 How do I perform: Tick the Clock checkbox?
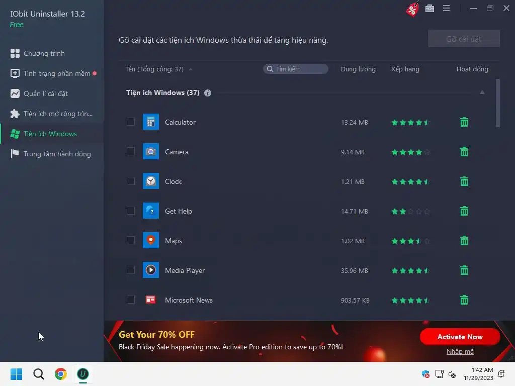(131, 181)
